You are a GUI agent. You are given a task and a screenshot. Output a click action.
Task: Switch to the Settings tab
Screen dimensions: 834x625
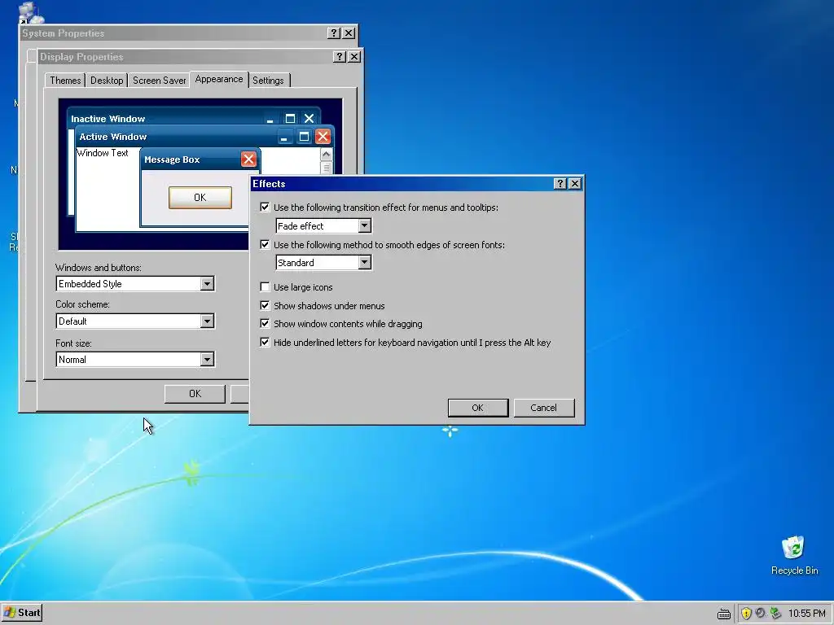(268, 81)
